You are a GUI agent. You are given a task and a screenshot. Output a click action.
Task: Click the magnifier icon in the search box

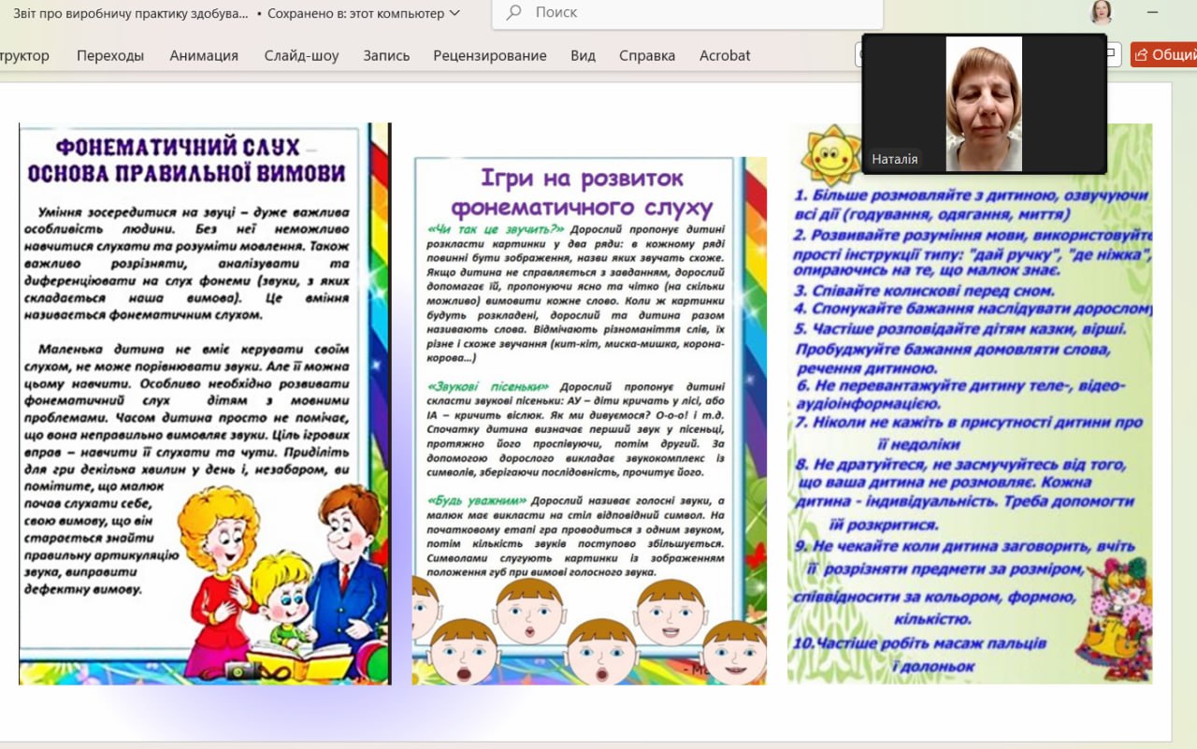click(513, 13)
